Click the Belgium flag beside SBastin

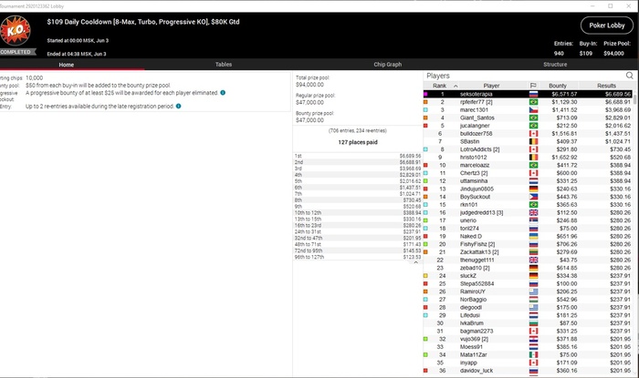coord(533,141)
